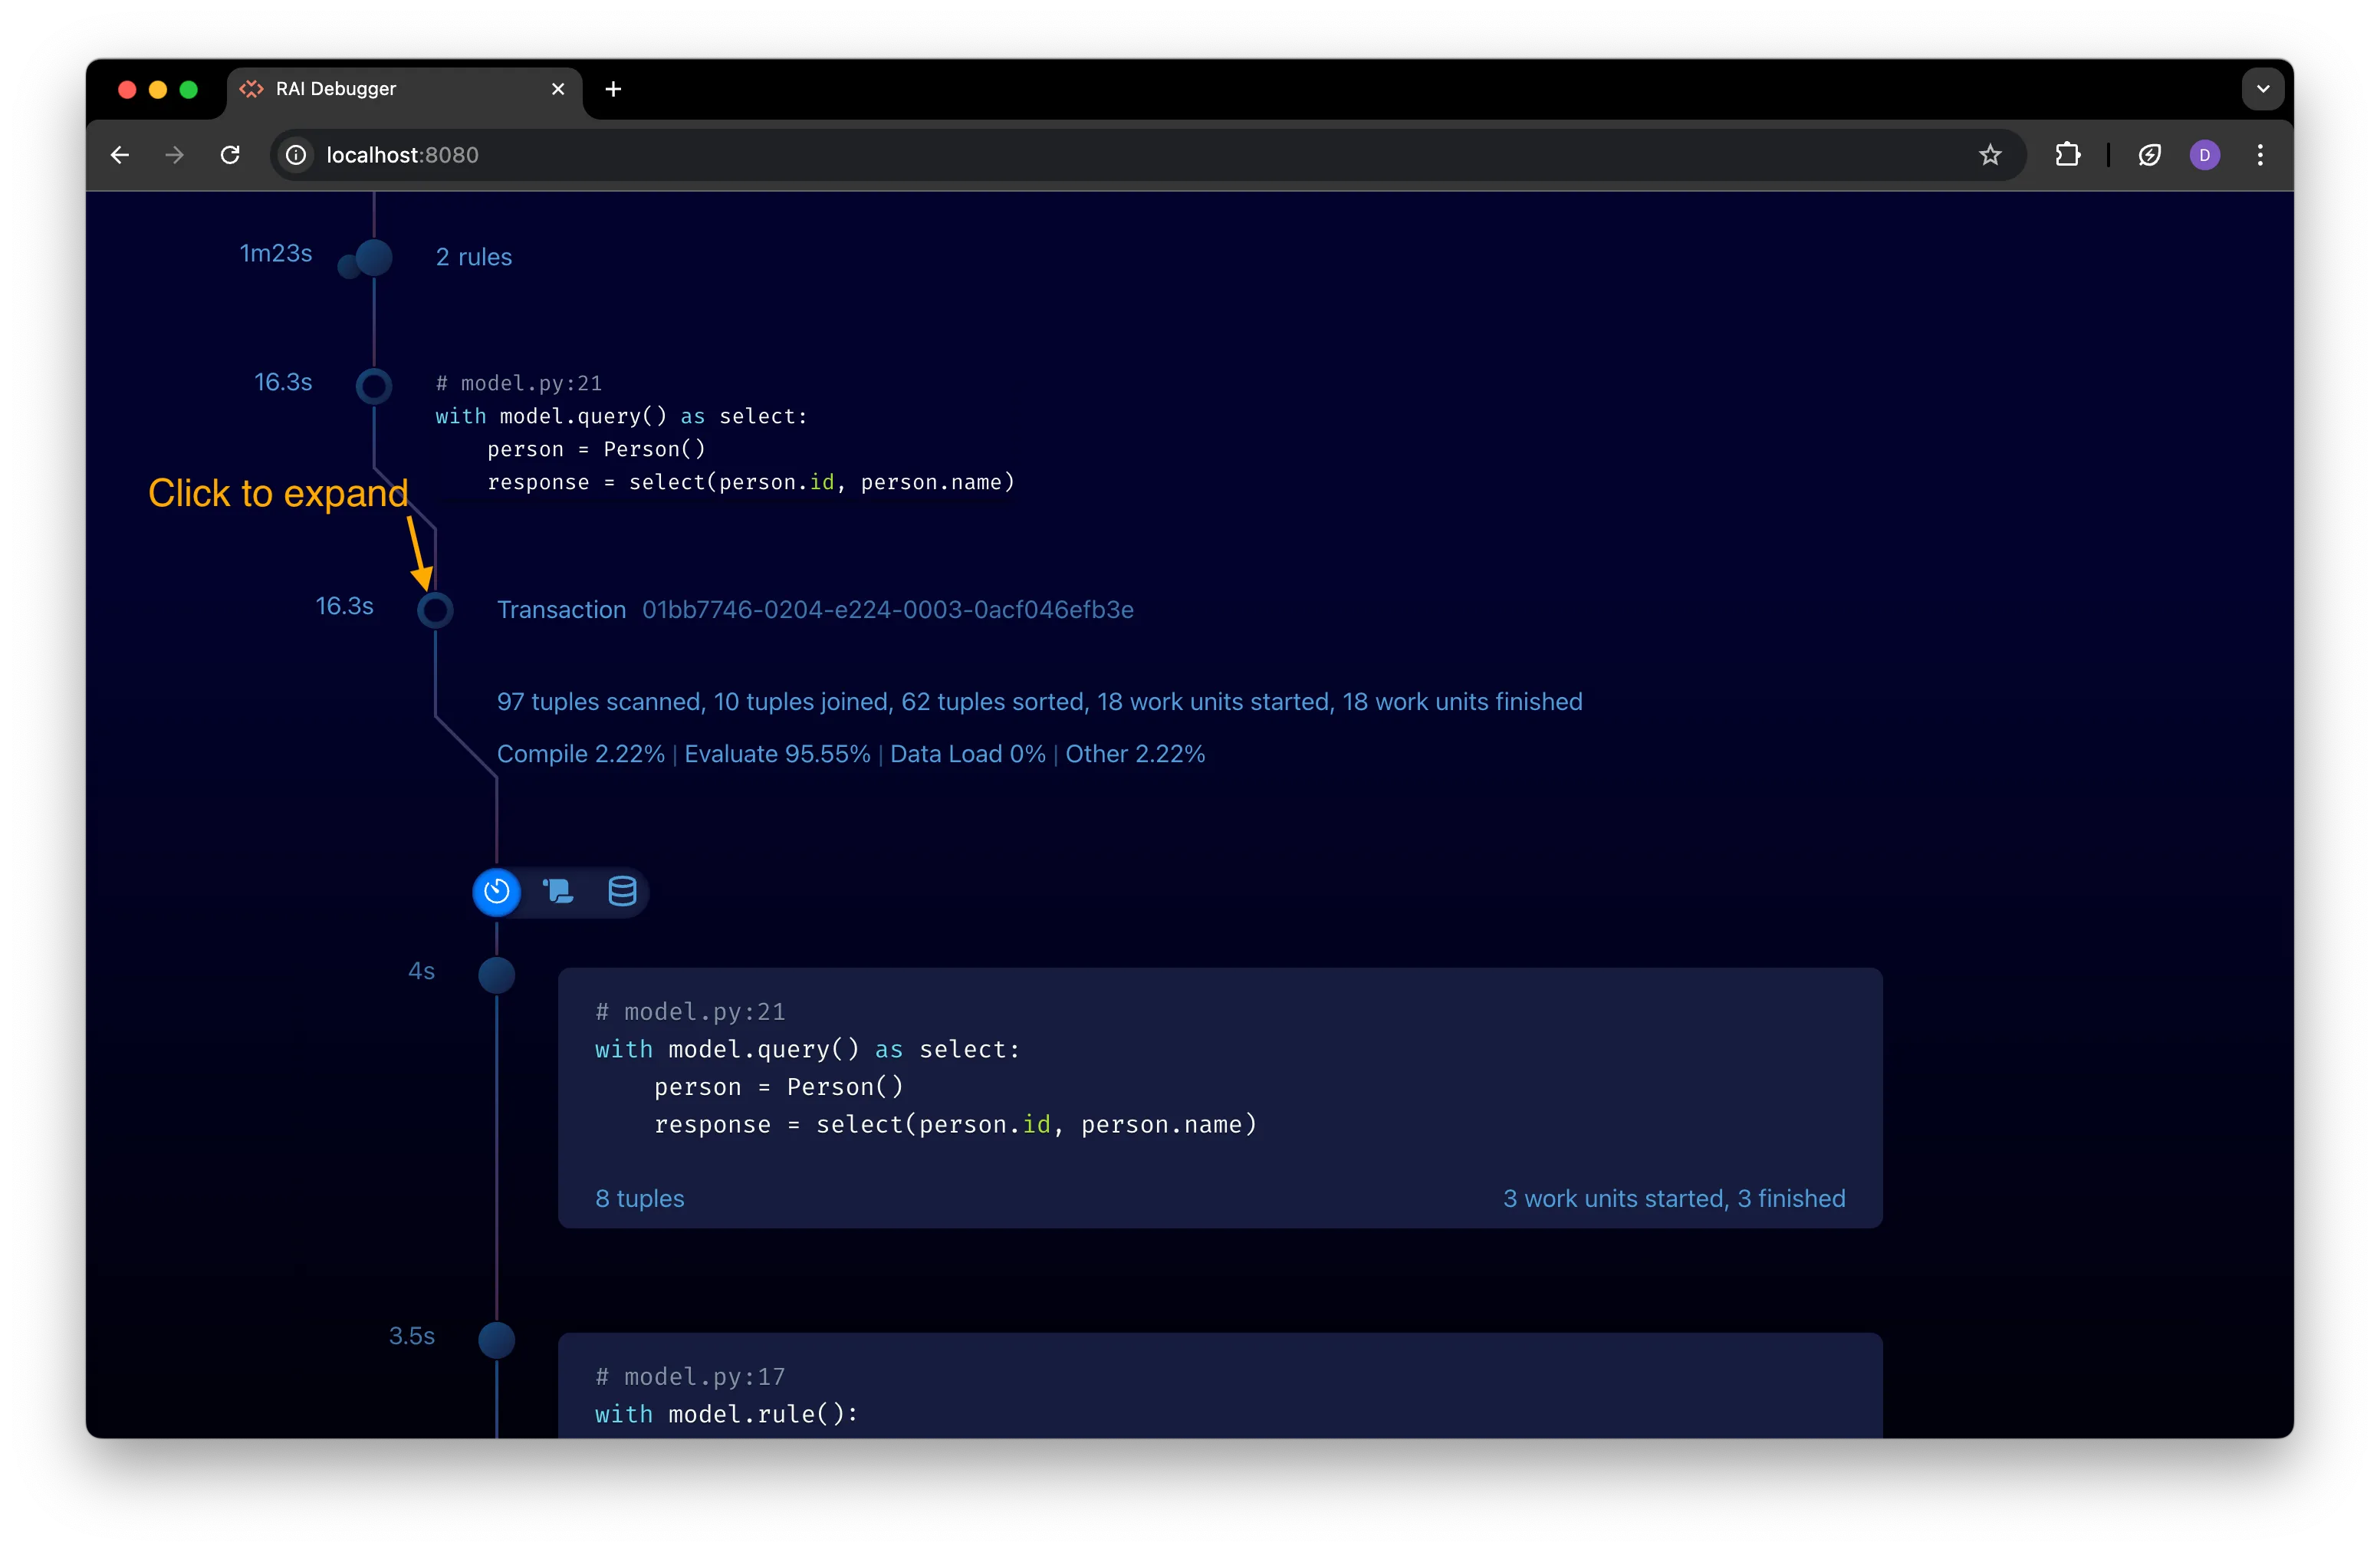Viewport: 2380px width, 1552px height.
Task: Go back with browser back arrow
Action: [120, 155]
